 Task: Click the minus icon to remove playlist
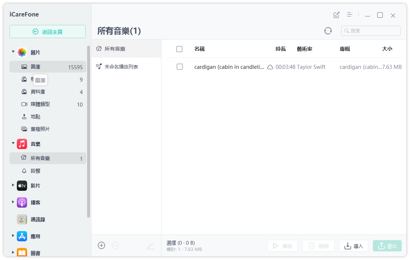point(115,245)
